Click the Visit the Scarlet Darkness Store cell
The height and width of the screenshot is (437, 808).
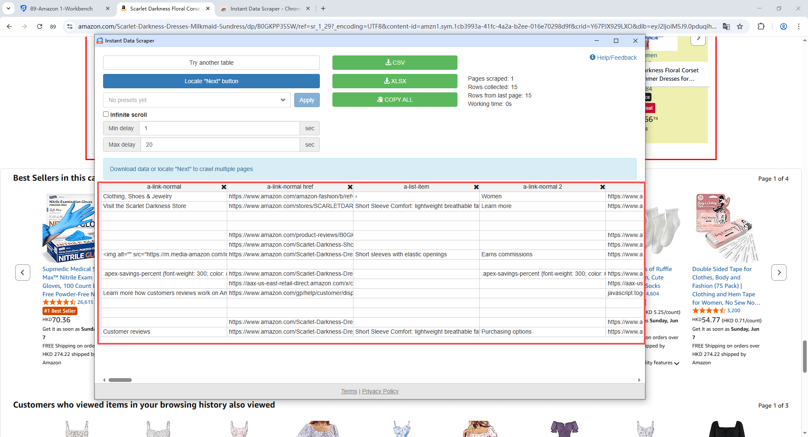(164, 206)
